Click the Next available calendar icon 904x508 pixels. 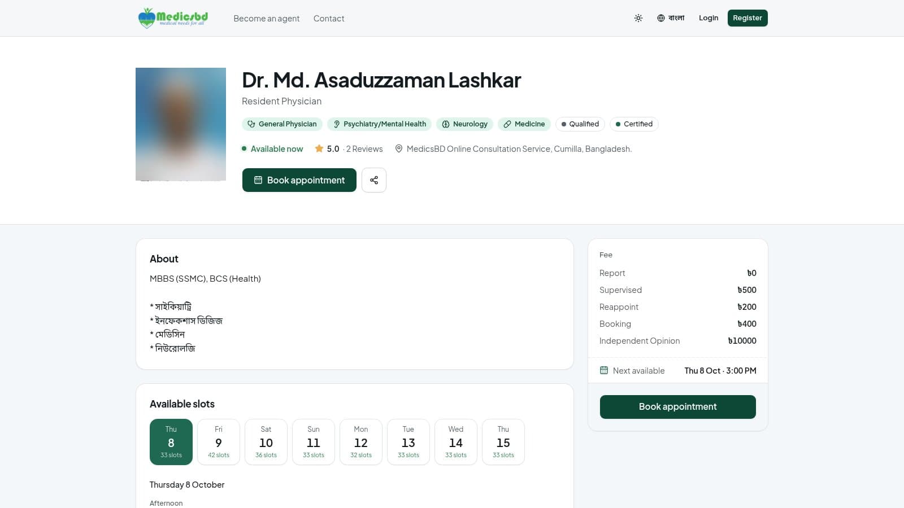point(604,370)
